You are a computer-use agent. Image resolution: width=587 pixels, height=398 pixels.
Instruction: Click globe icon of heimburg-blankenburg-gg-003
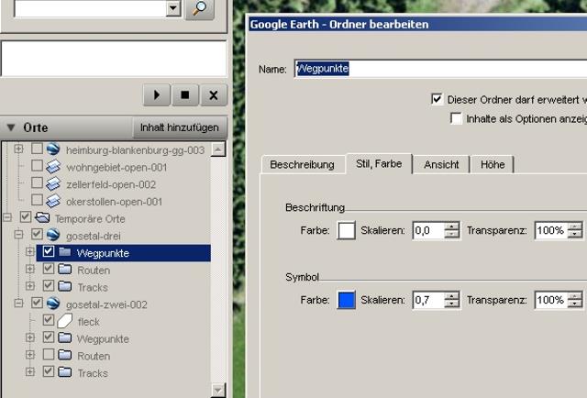click(x=53, y=149)
